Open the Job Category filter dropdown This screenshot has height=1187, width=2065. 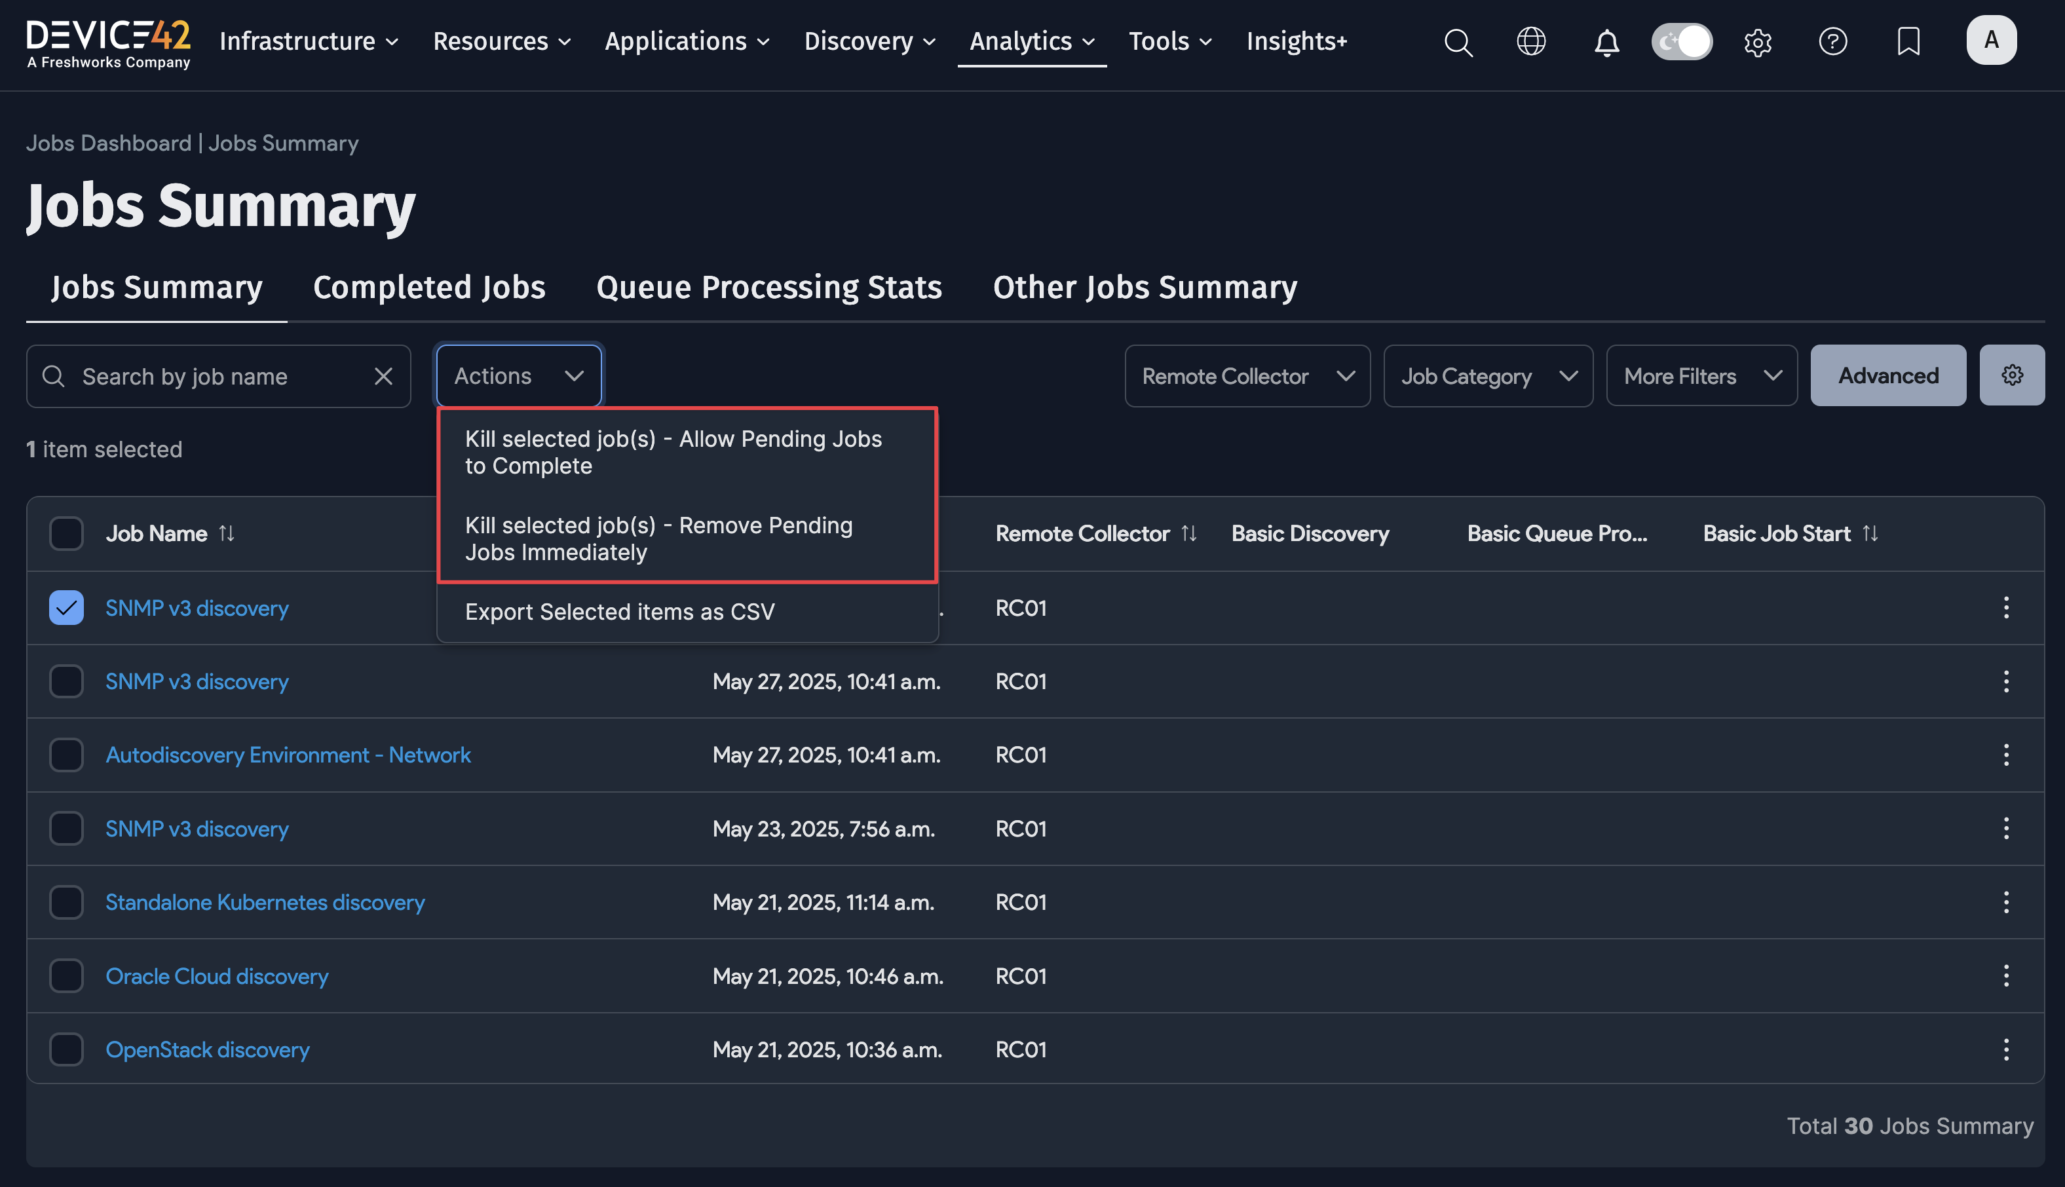1488,376
